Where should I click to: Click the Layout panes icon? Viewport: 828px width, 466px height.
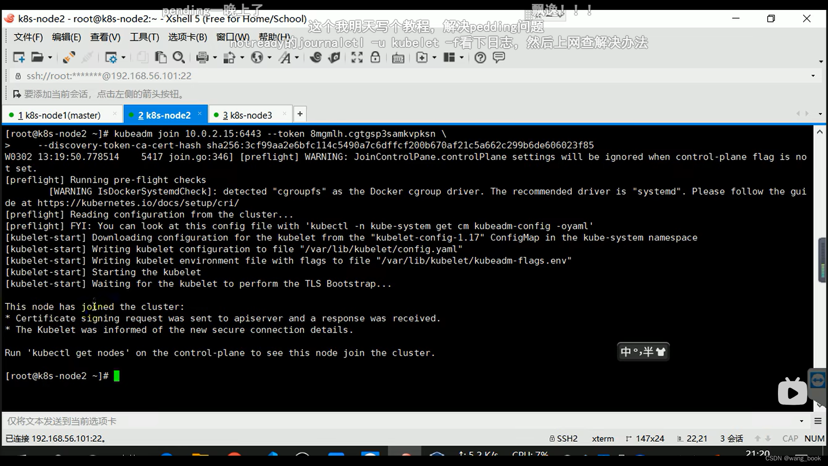(449, 57)
